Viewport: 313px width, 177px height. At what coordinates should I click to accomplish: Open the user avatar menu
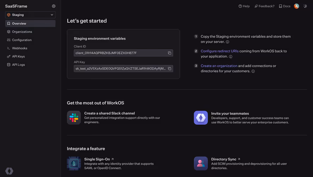296,6
